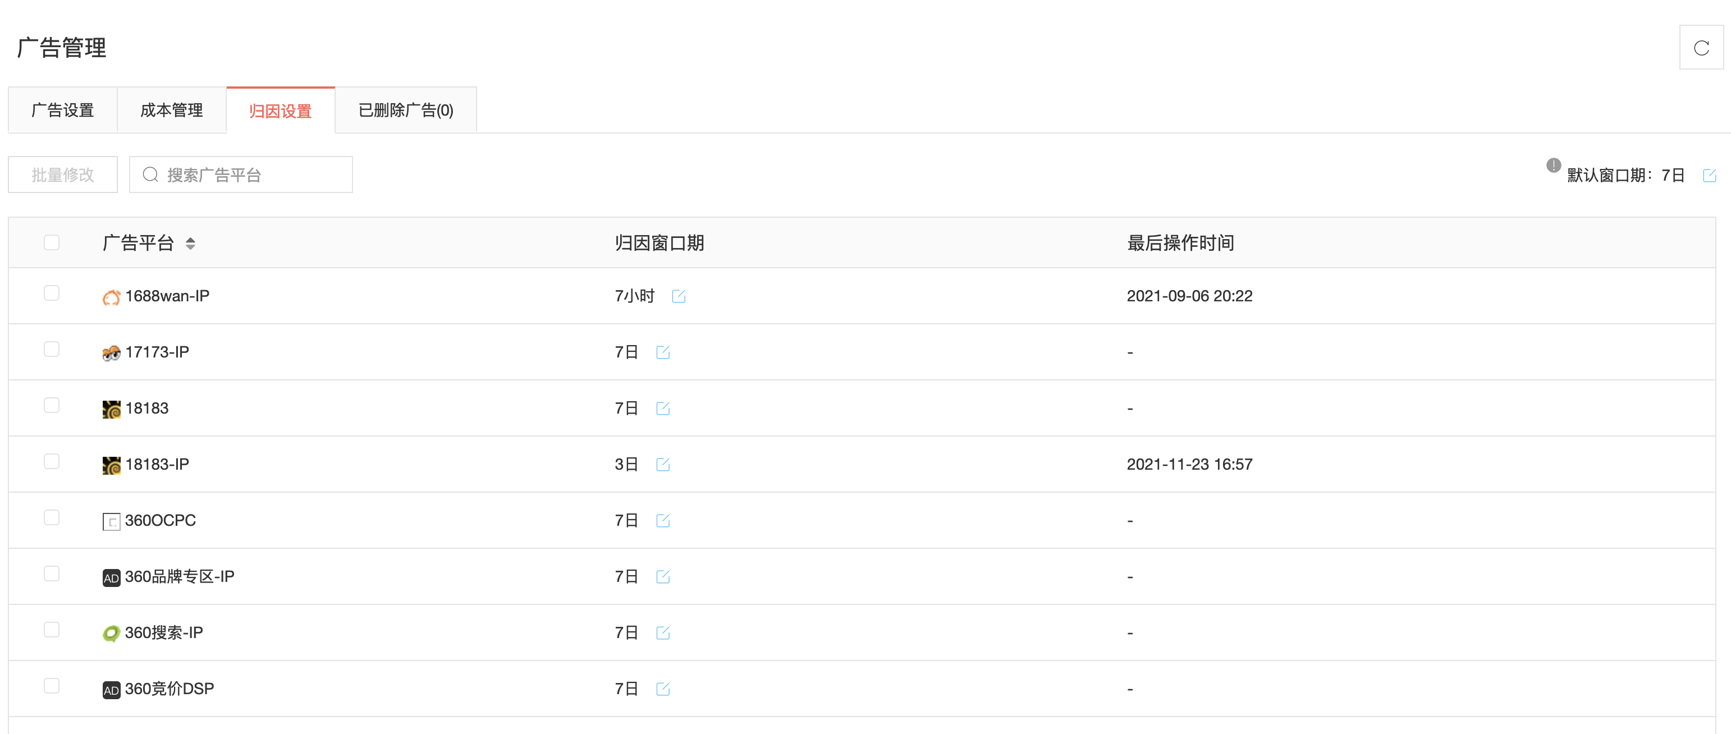The height and width of the screenshot is (734, 1731).
Task: Switch to the 广告设置 tab
Action: [x=62, y=110]
